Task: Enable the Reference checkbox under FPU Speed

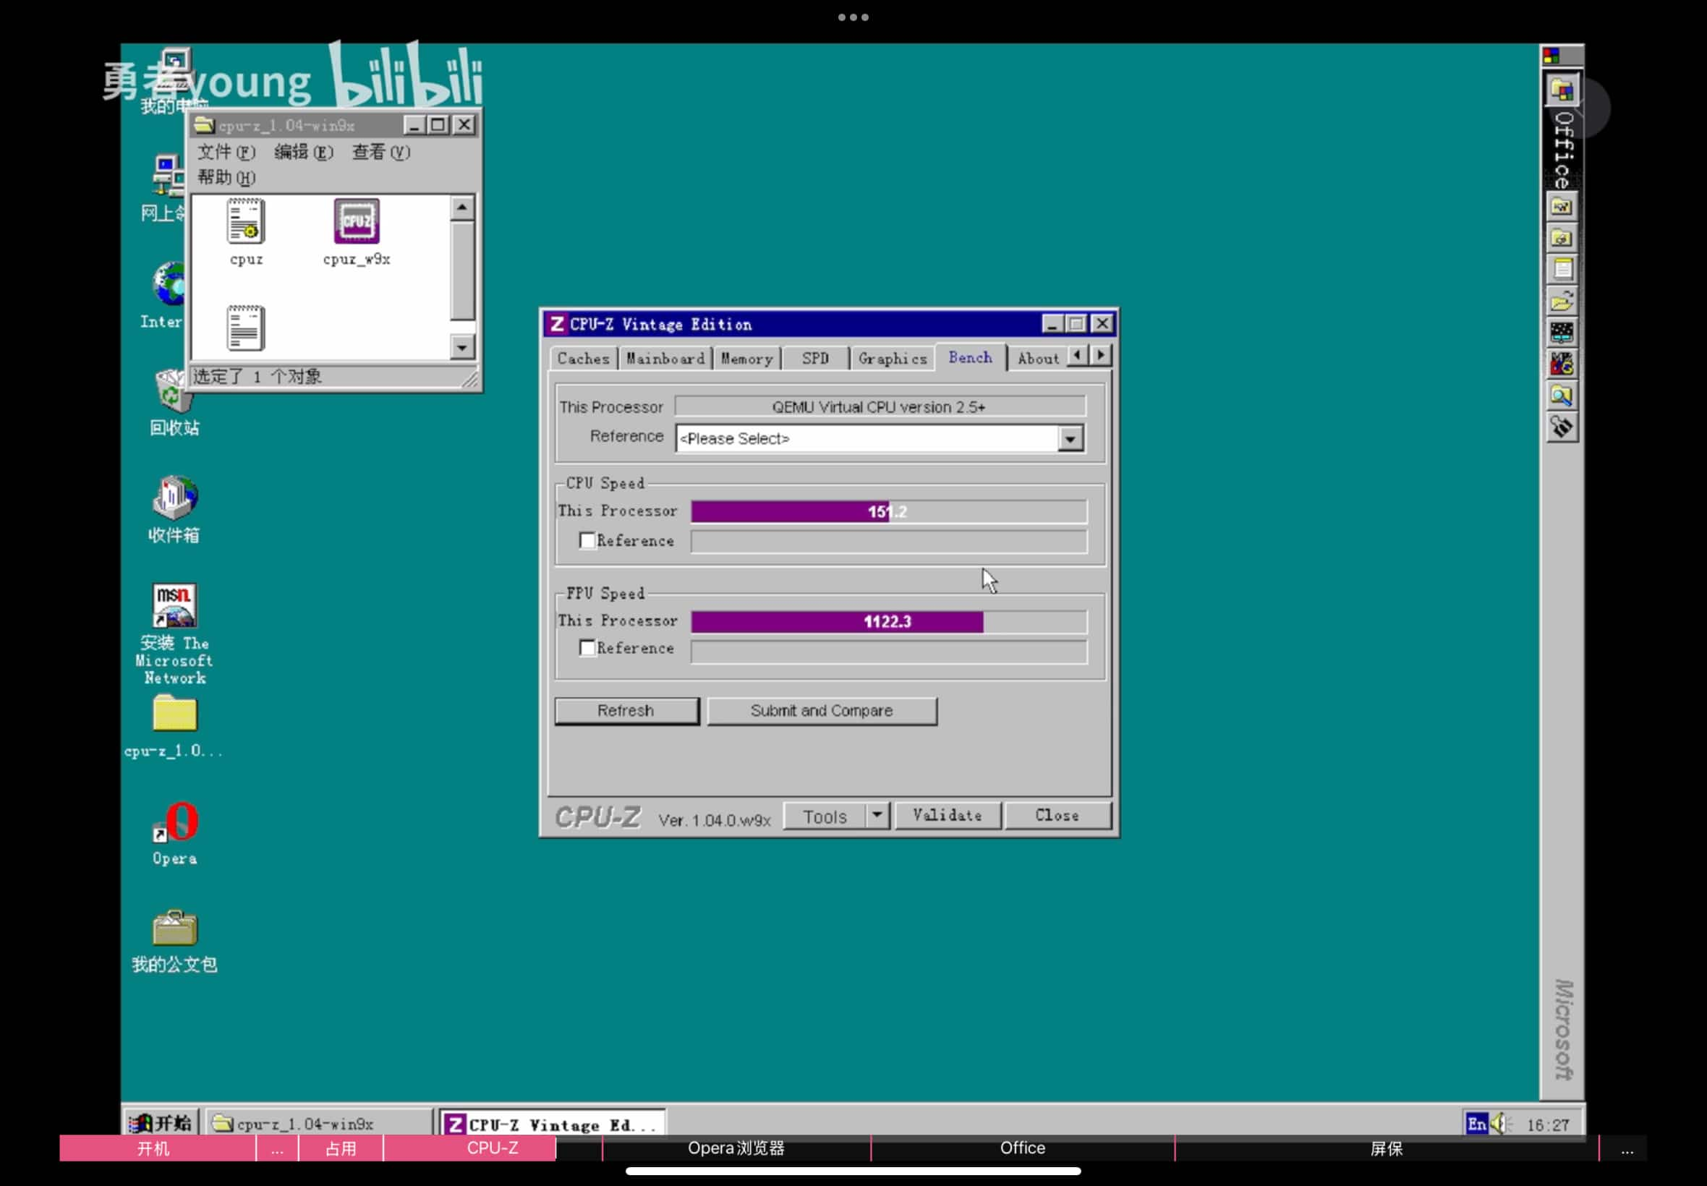Action: tap(587, 648)
